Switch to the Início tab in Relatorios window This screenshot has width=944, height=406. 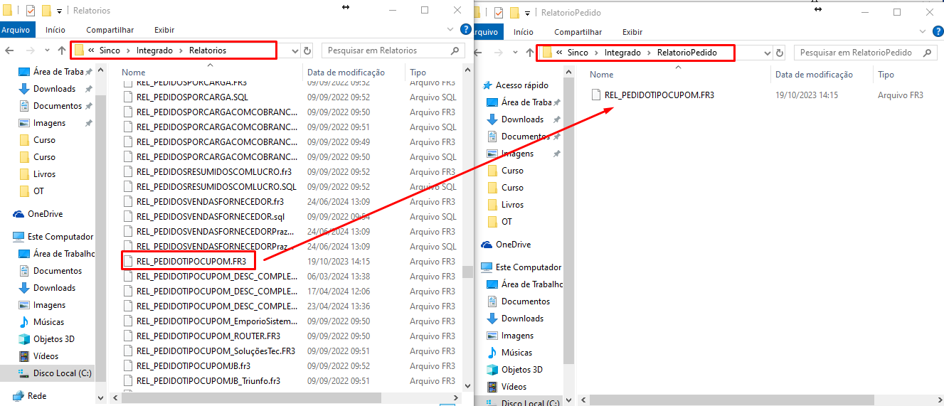pyautogui.click(x=55, y=30)
